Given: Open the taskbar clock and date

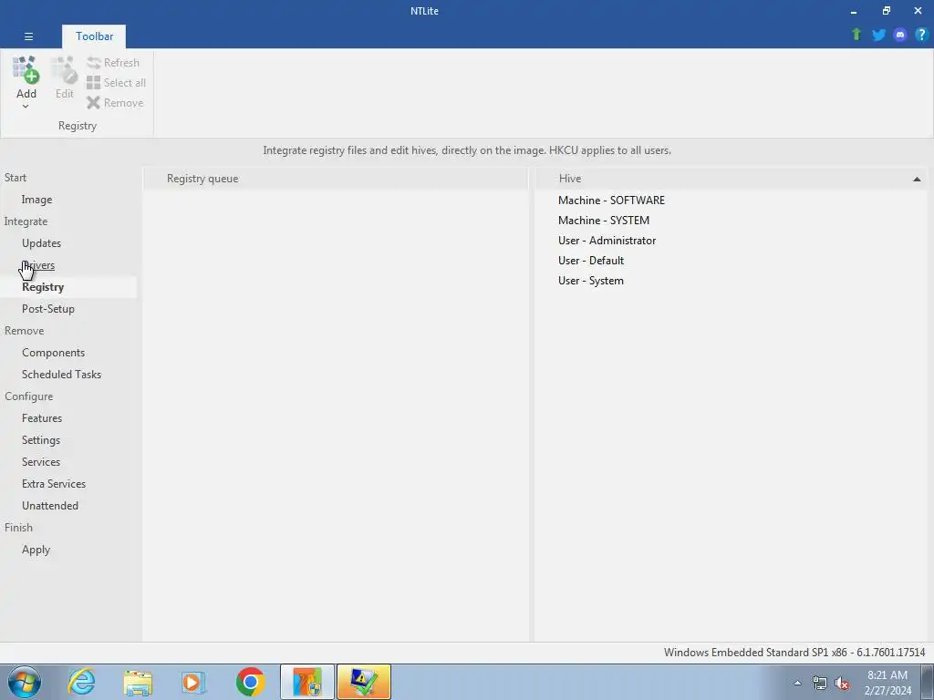Looking at the screenshot, I should (887, 683).
